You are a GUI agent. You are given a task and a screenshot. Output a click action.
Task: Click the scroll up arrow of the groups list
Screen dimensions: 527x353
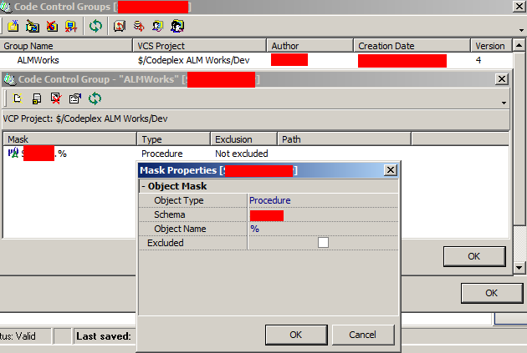(519, 46)
